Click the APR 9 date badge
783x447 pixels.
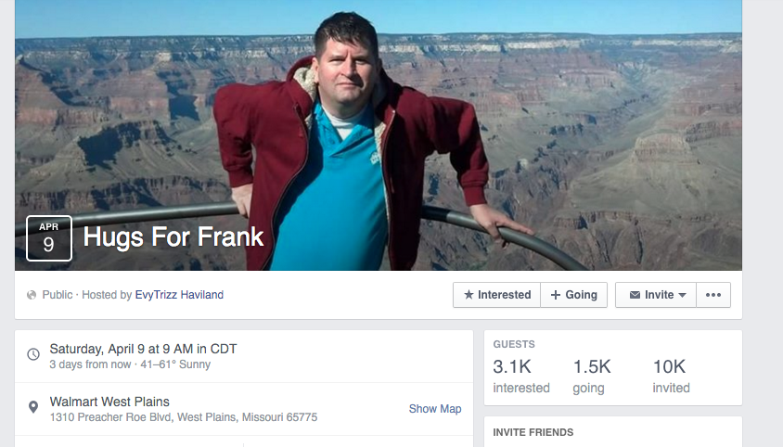pos(49,238)
